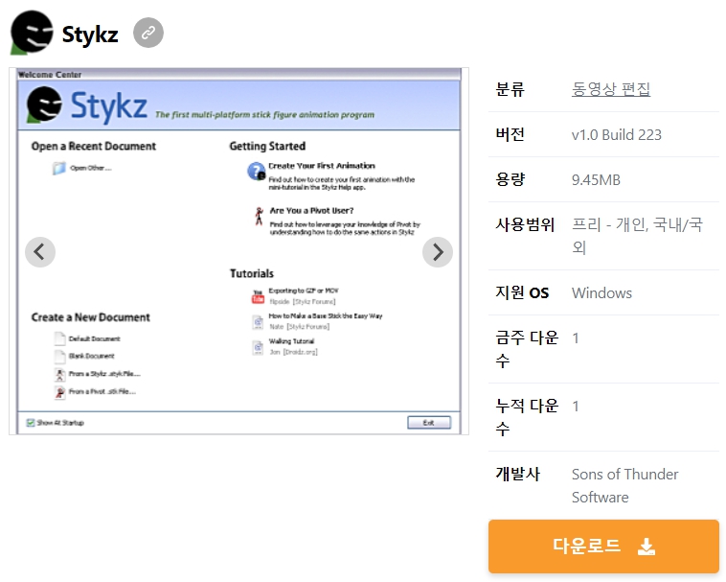Image resolution: width=726 pixels, height=582 pixels.
Task: Click the Stykz screenshot thumbnail image
Action: 238,251
